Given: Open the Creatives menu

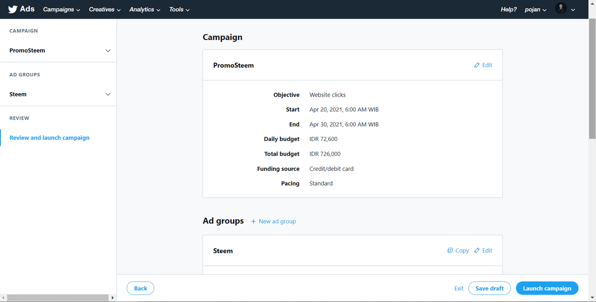Looking at the screenshot, I should 105,9.
